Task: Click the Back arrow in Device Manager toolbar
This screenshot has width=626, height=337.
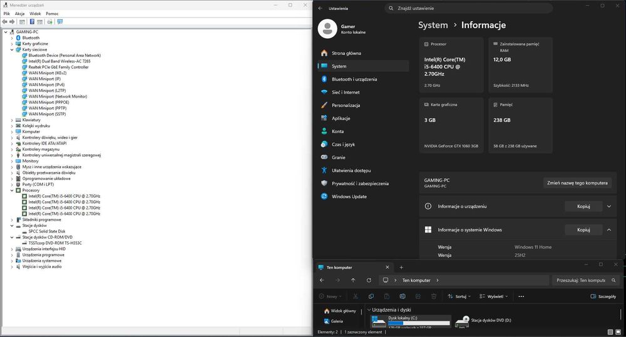Action: [5, 21]
